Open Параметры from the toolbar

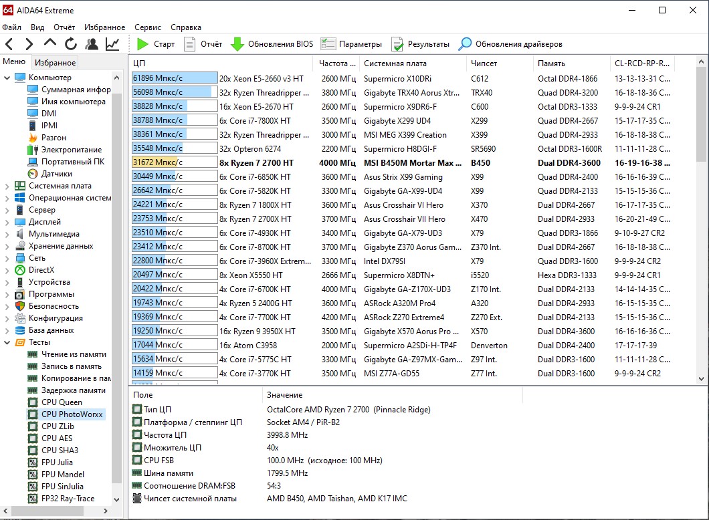351,44
